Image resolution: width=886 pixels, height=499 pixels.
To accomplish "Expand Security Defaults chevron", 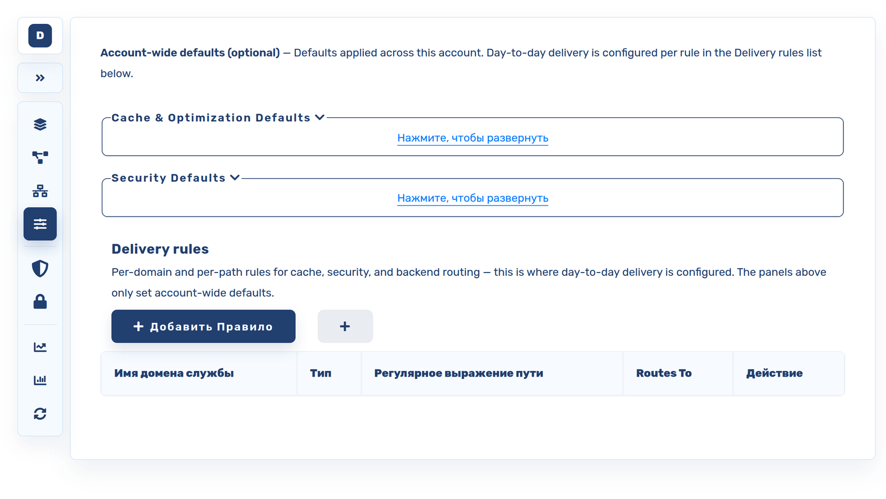I will click(x=235, y=178).
